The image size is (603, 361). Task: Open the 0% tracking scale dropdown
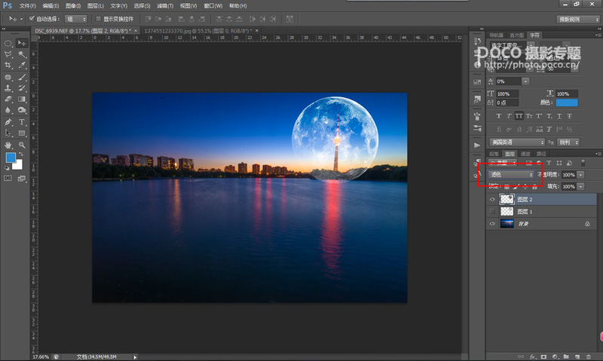pos(525,81)
